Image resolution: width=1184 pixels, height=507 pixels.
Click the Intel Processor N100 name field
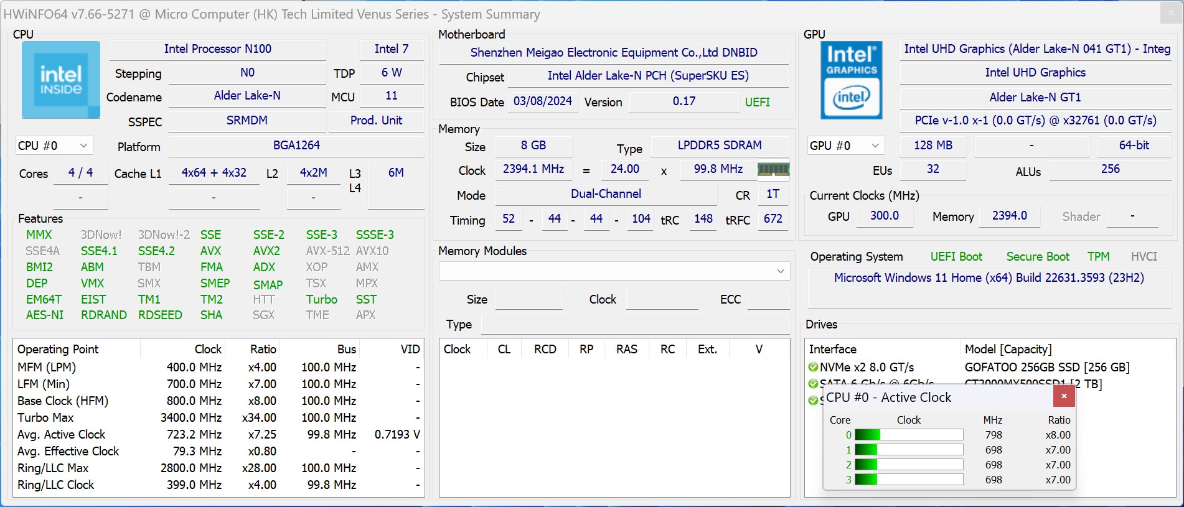tap(218, 49)
